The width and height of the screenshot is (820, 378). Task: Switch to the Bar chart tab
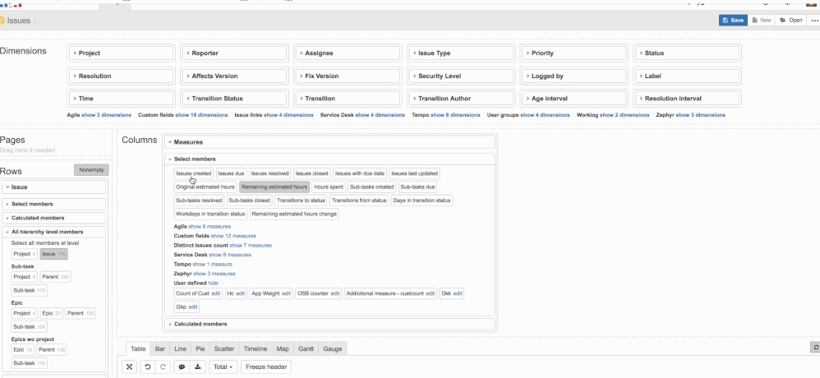point(160,348)
